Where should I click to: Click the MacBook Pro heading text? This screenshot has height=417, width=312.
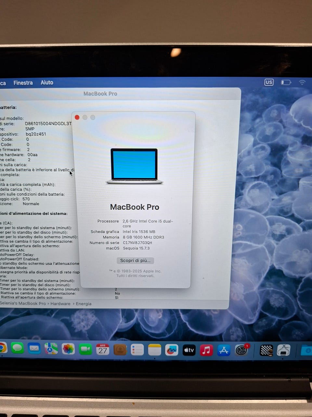pyautogui.click(x=135, y=207)
